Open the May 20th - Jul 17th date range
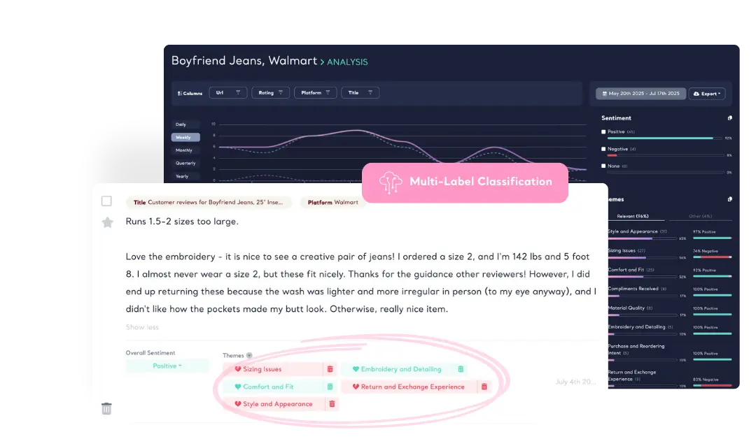The width and height of the screenshot is (756, 446). pyautogui.click(x=640, y=93)
